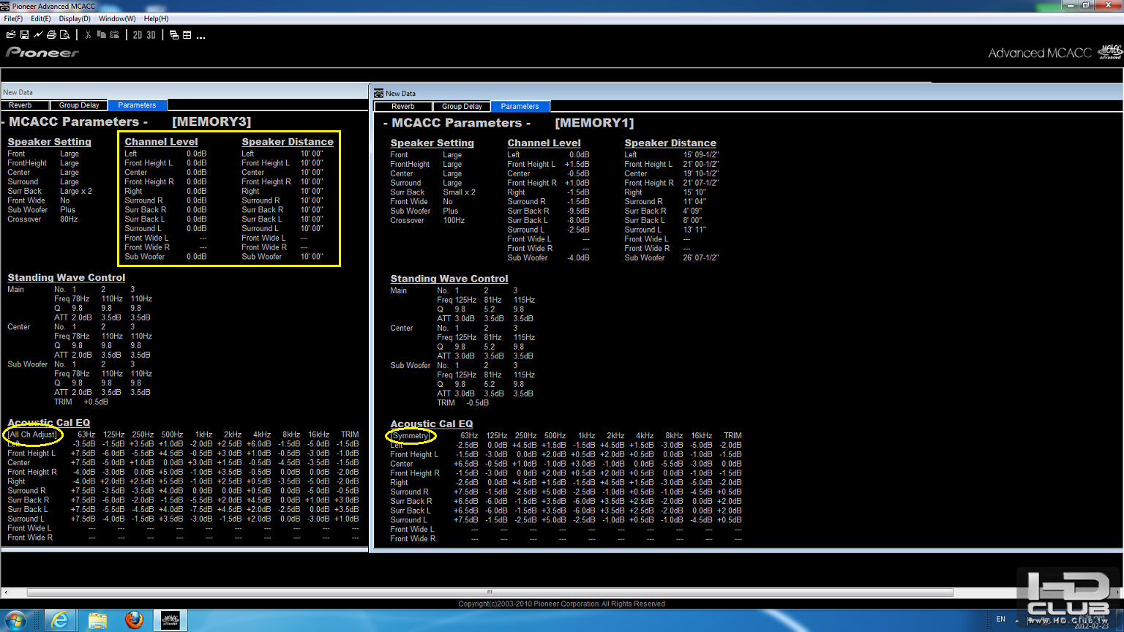
Task: Click the ellipsis toolbar icon
Action: (x=201, y=36)
